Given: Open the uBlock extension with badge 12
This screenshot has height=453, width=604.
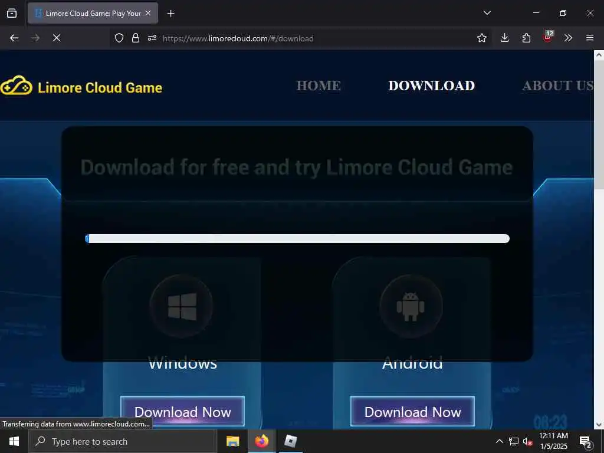Looking at the screenshot, I should [548, 37].
